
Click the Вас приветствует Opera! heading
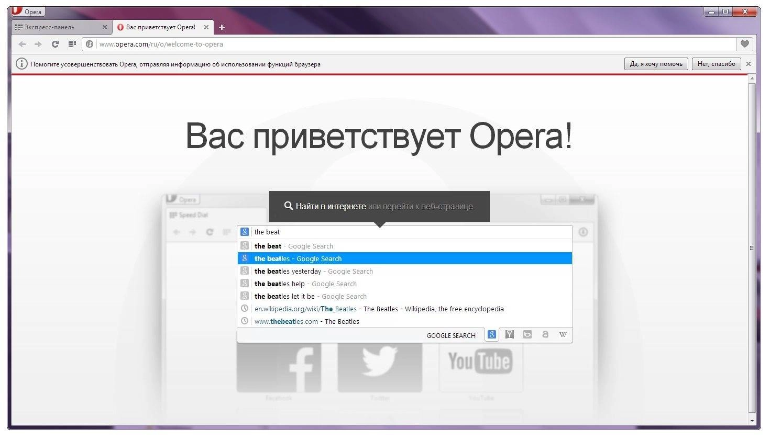tap(379, 136)
